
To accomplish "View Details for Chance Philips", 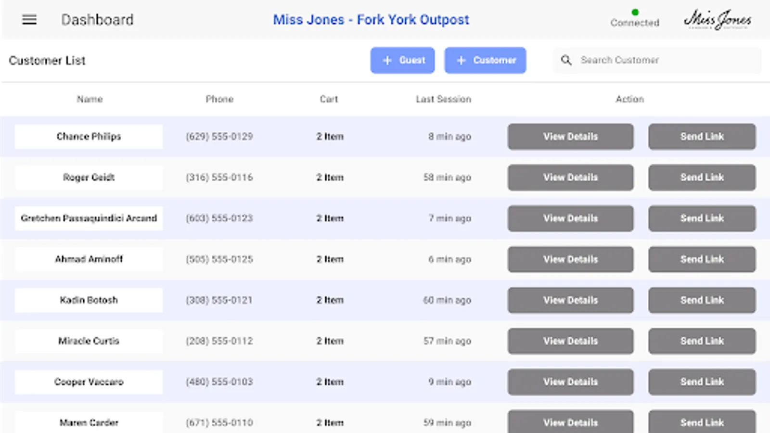I will click(x=570, y=137).
